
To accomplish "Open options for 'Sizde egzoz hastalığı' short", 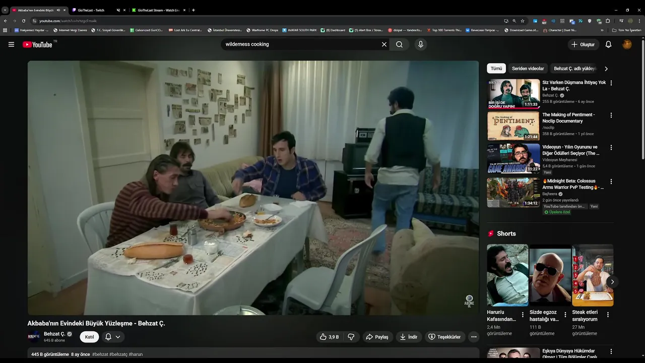I will tap(565, 315).
